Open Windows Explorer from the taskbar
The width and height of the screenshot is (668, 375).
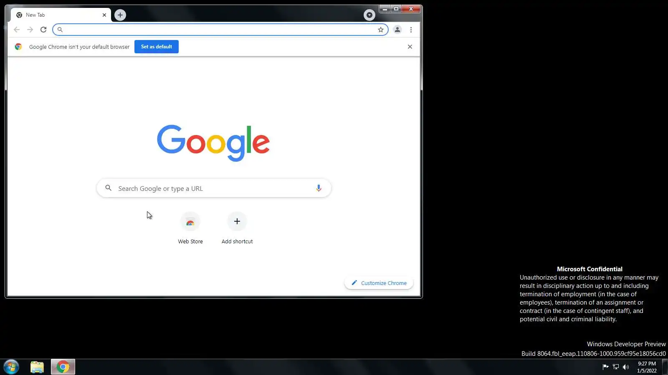tap(37, 367)
